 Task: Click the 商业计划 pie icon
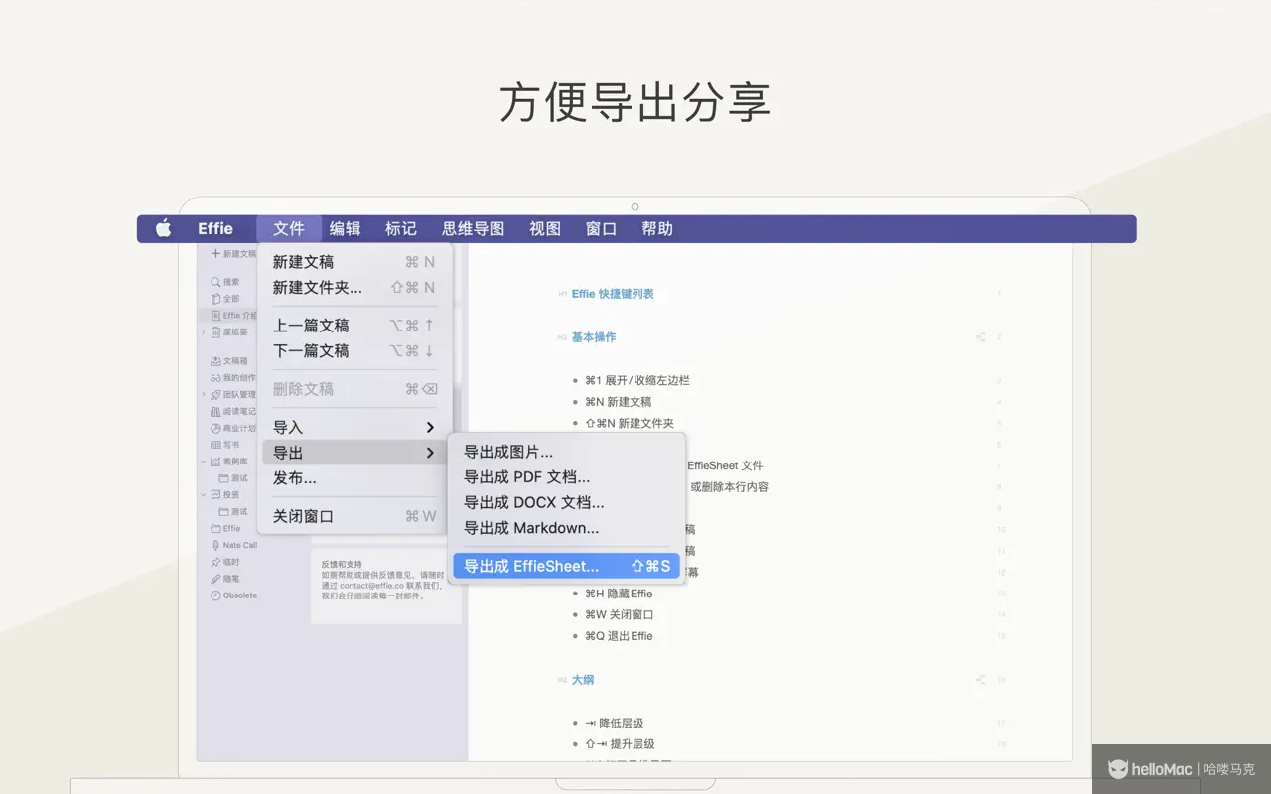[215, 429]
